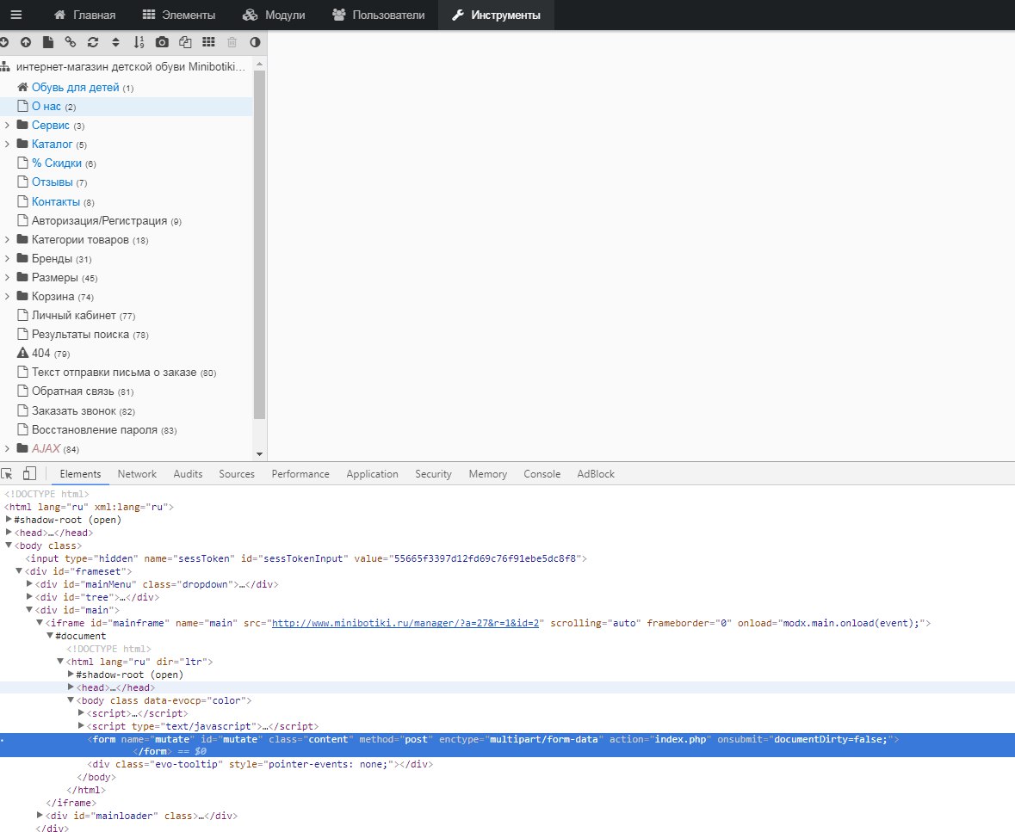The height and width of the screenshot is (832, 1015).
Task: Open the Инструменты menu
Action: (x=496, y=15)
